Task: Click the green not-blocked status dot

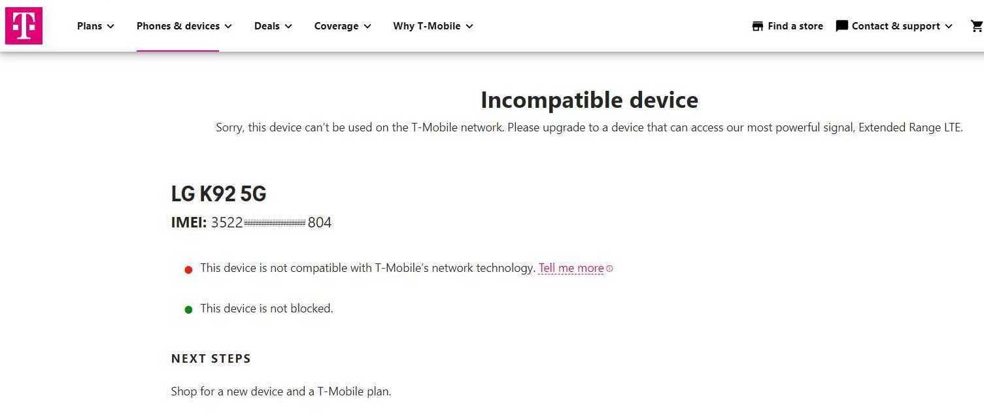Action: [x=188, y=310]
